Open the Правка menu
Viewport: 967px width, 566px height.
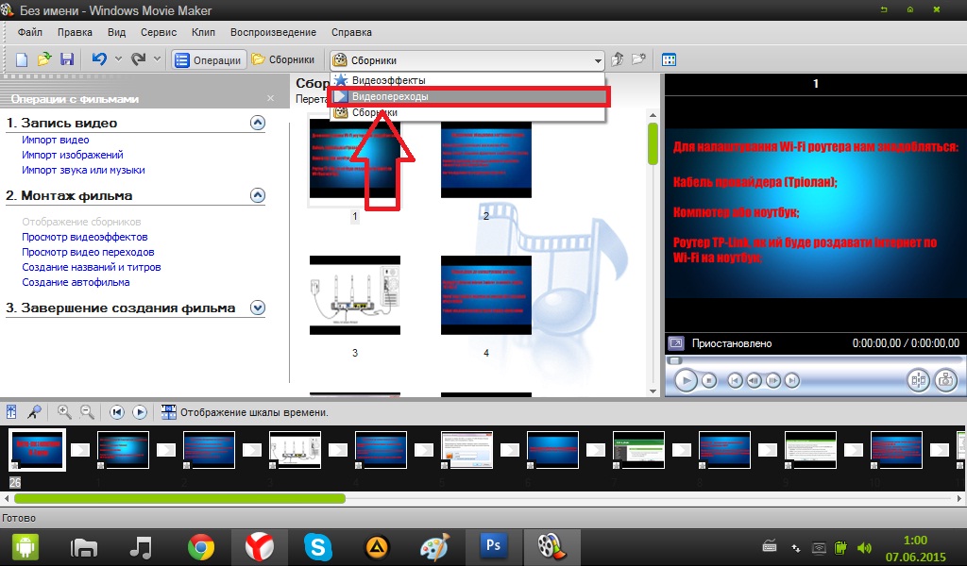point(75,32)
